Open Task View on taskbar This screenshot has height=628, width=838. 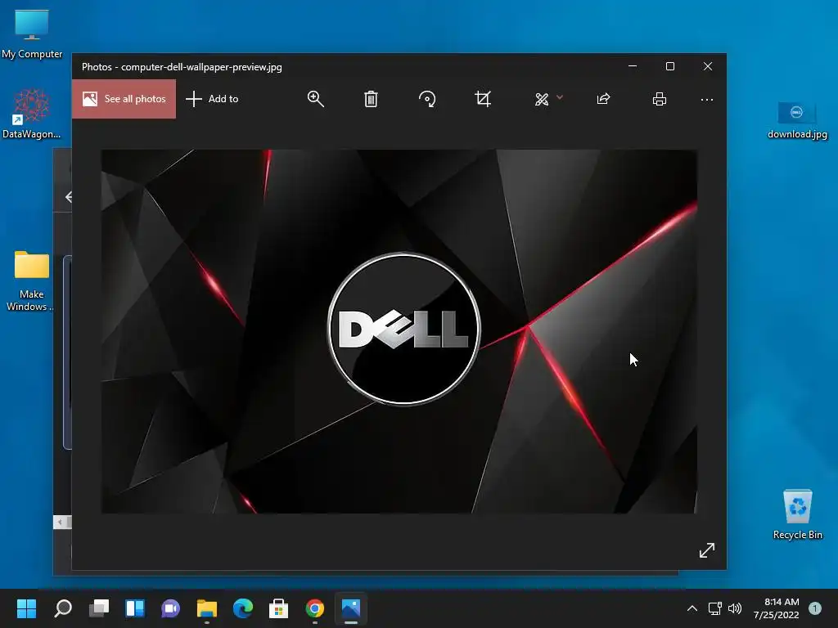coord(99,608)
